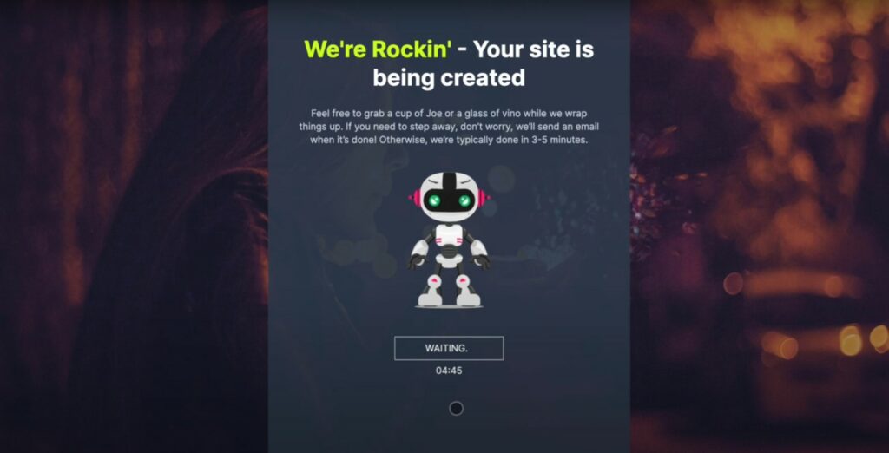Viewport: 889px width, 453px height.
Task: Click the "being created" heading line
Action: pos(449,78)
